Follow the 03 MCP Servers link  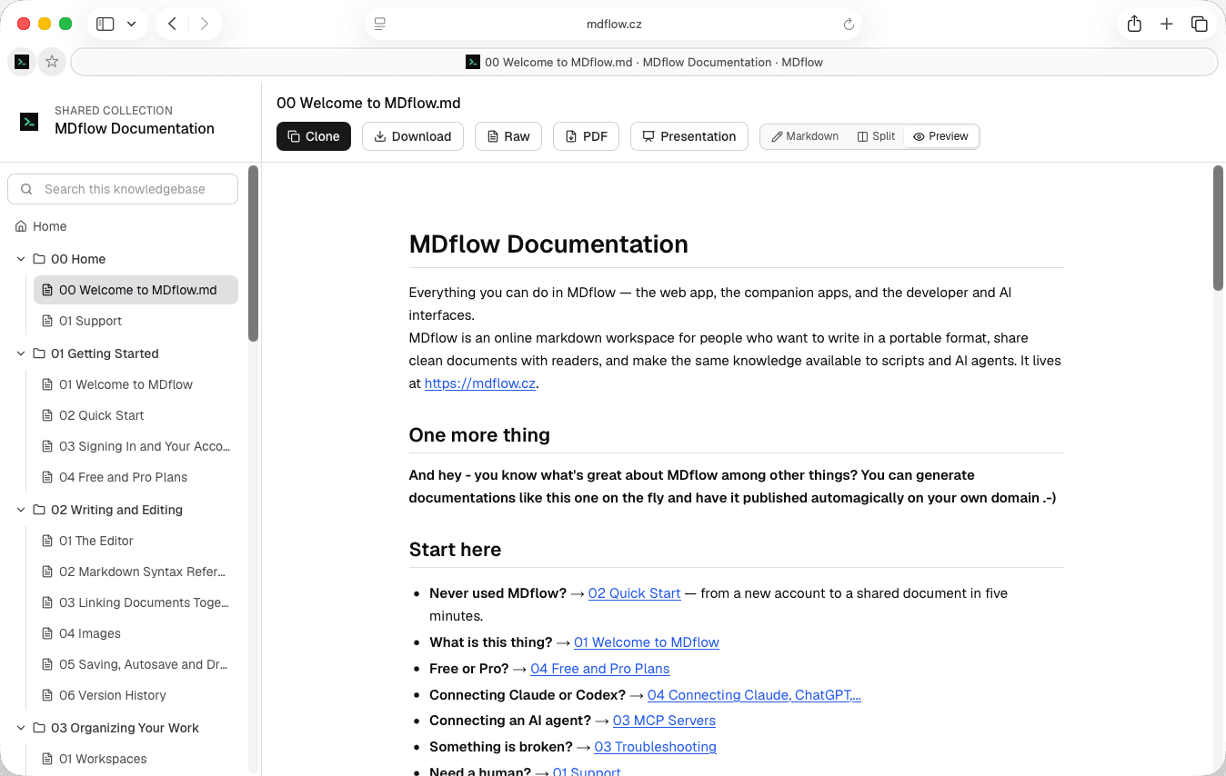[x=664, y=721]
